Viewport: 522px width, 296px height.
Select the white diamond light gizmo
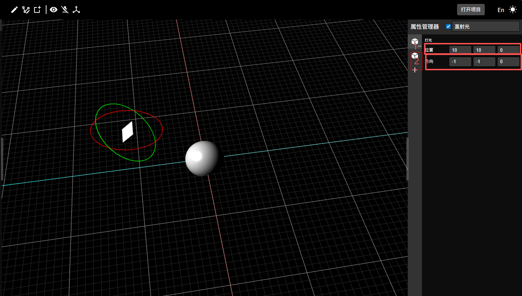[127, 132]
